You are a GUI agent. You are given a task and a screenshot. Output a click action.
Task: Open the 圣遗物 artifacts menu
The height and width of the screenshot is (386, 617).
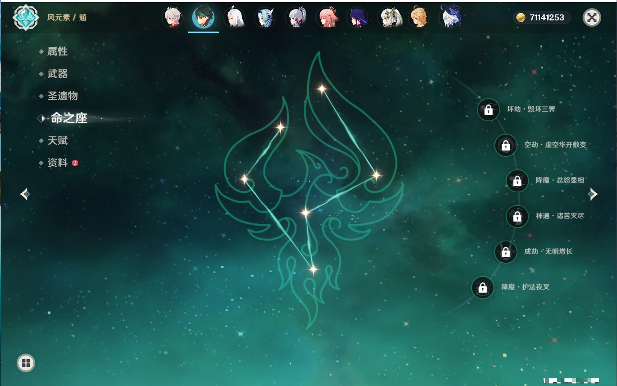(62, 96)
